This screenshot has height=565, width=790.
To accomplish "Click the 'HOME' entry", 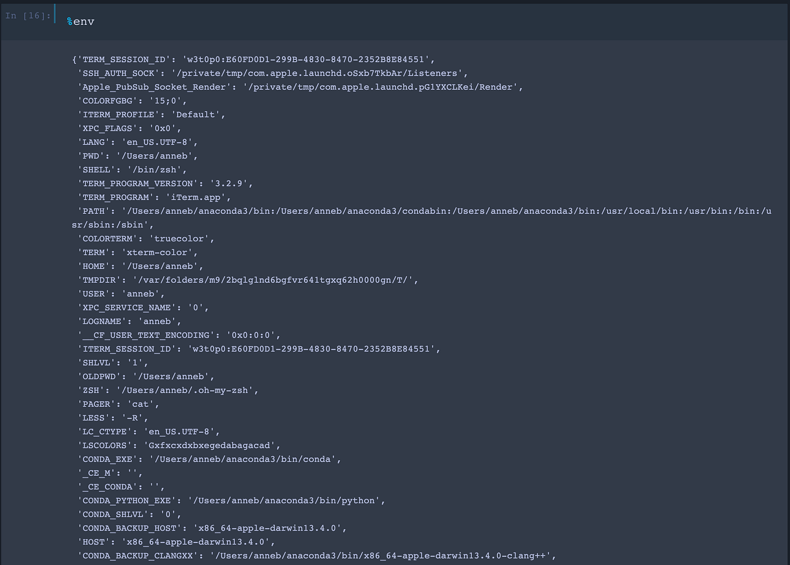I will (x=141, y=266).
